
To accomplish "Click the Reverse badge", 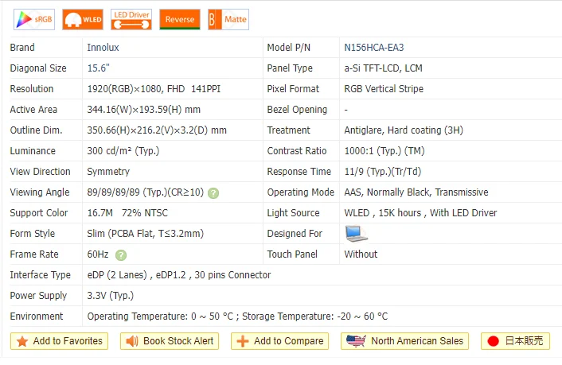I will click(180, 19).
